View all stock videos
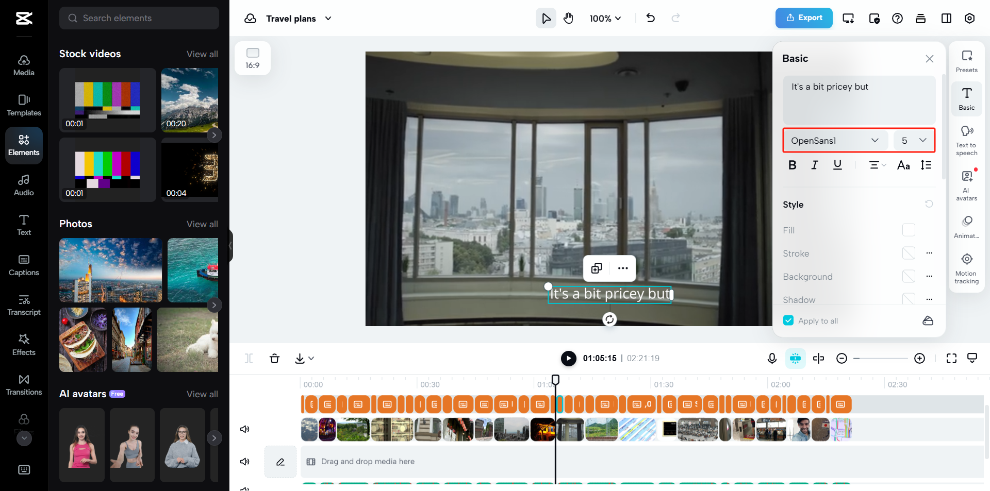Viewport: 990px width, 491px height. [202, 54]
